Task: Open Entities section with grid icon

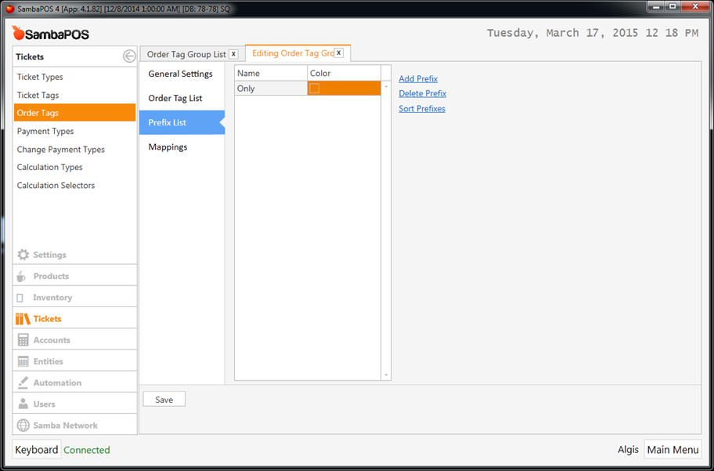Action: (23, 361)
